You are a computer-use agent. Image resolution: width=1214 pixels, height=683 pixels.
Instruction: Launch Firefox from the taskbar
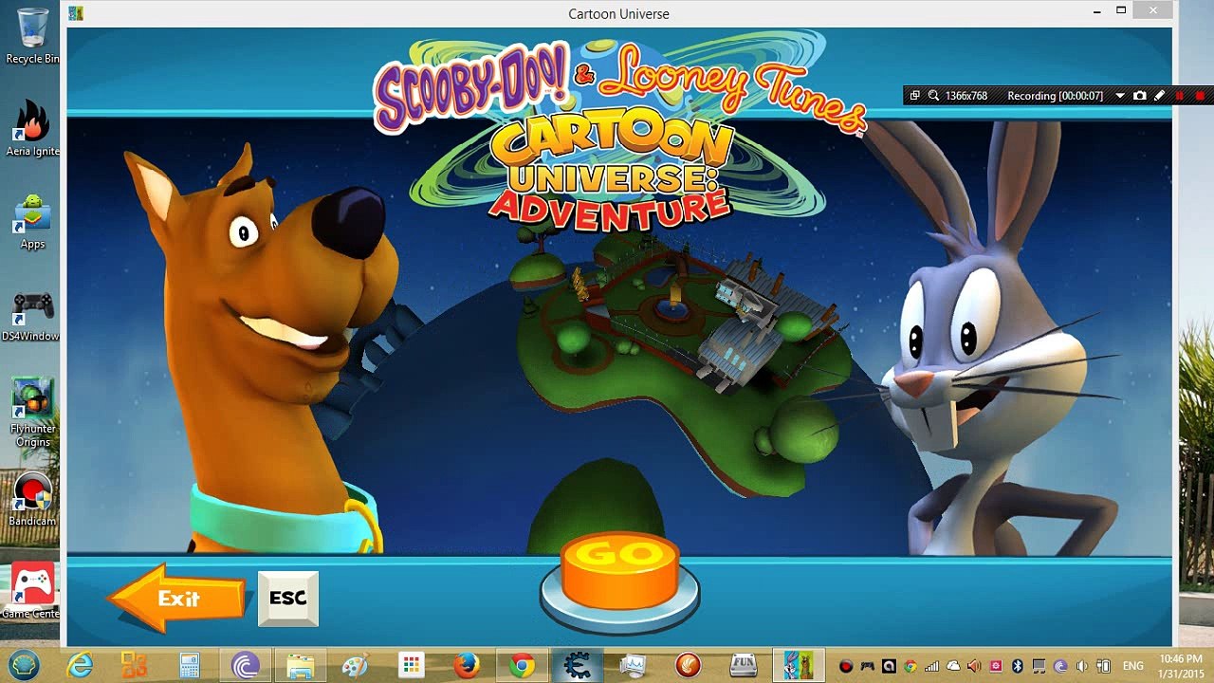(466, 665)
